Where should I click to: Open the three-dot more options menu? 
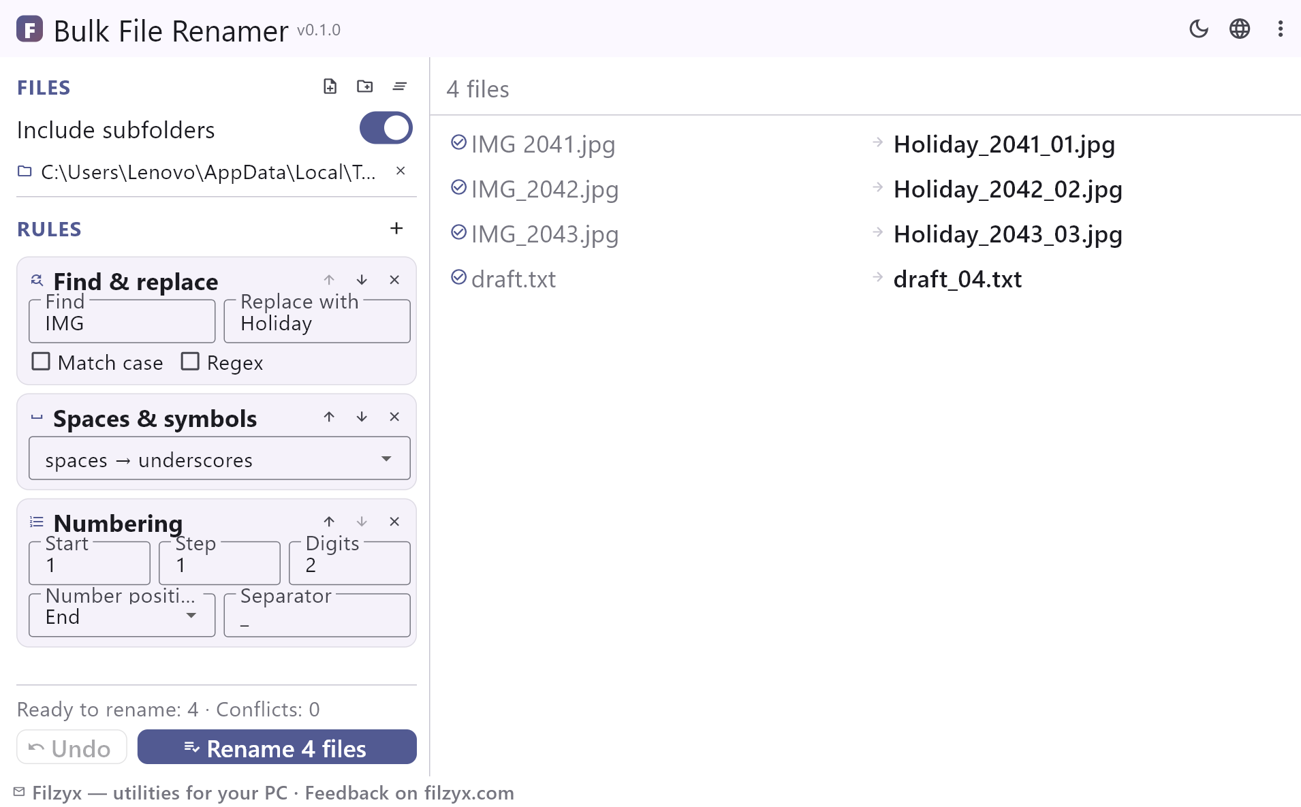tap(1281, 29)
